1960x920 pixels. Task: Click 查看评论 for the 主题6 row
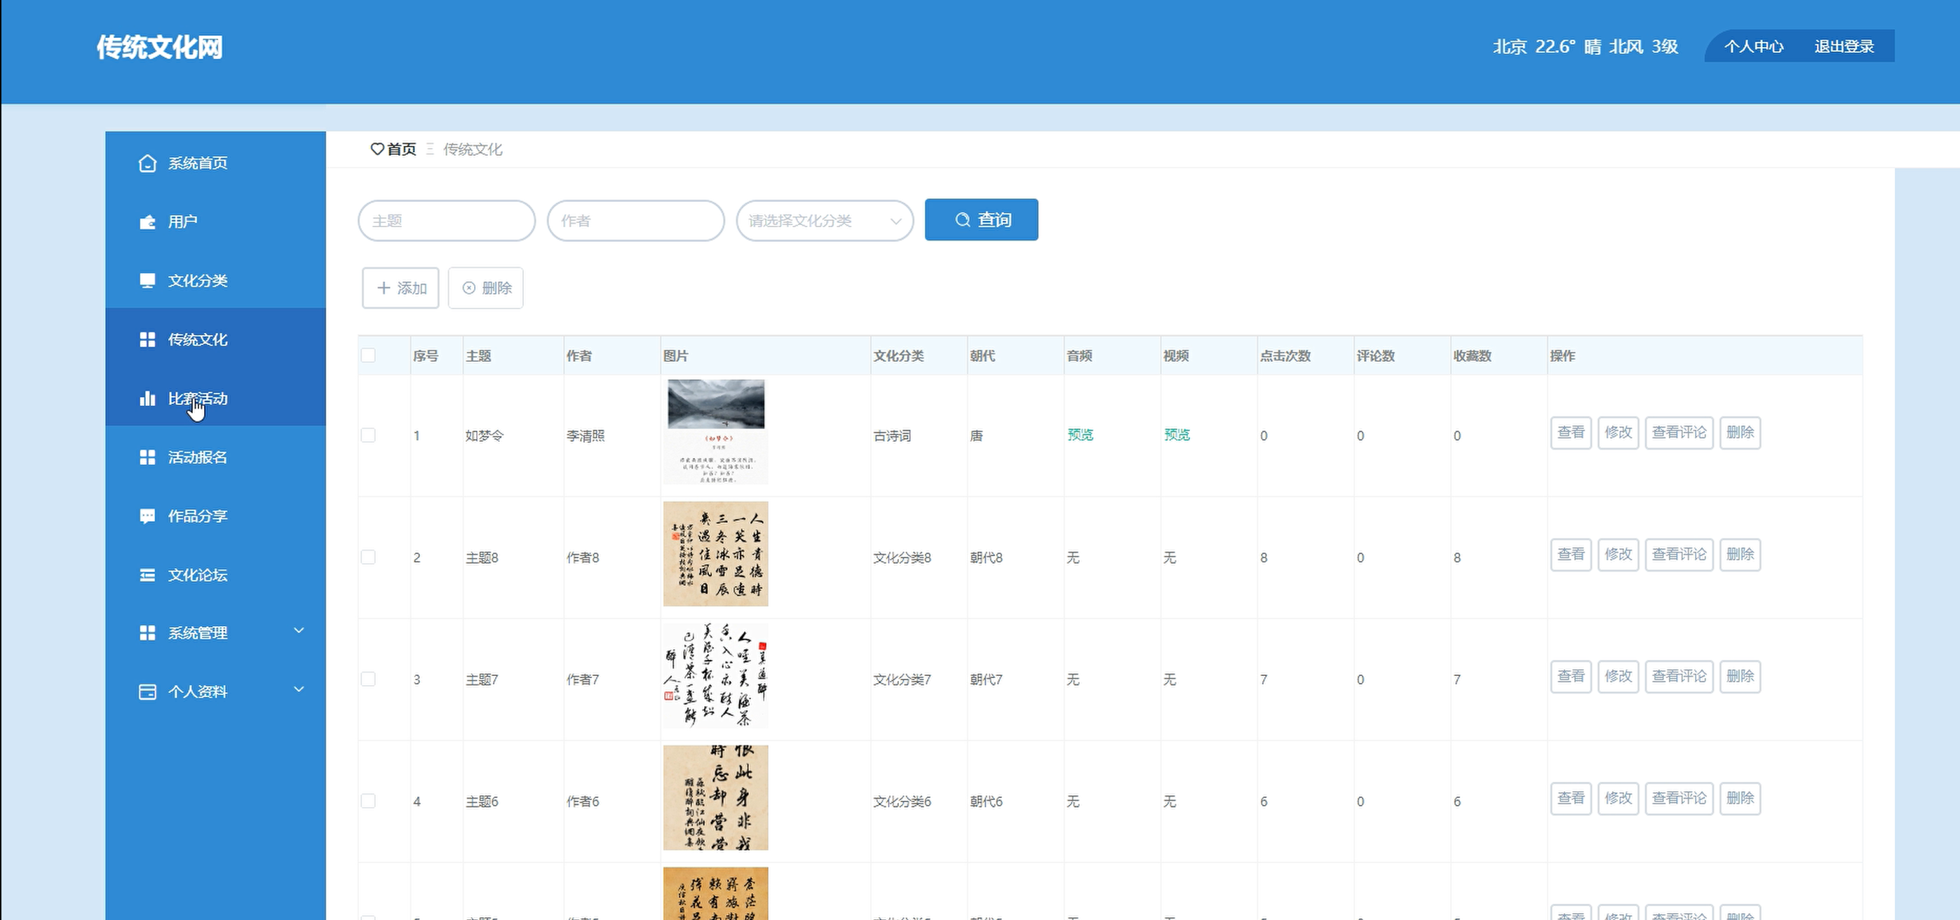tap(1679, 798)
